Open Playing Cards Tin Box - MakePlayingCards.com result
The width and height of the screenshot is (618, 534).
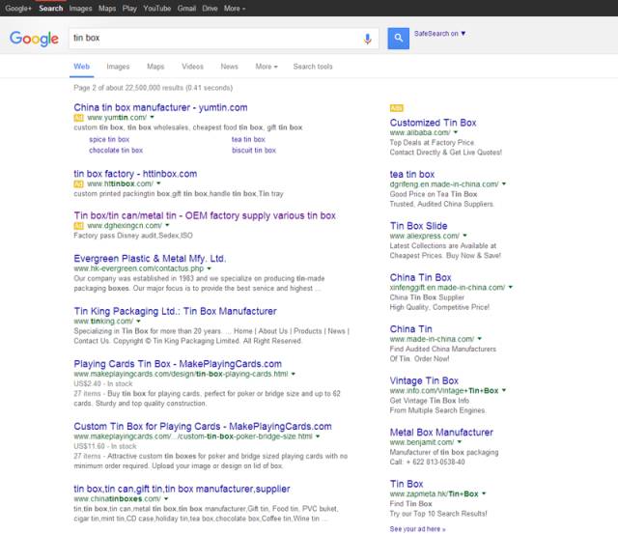178,364
